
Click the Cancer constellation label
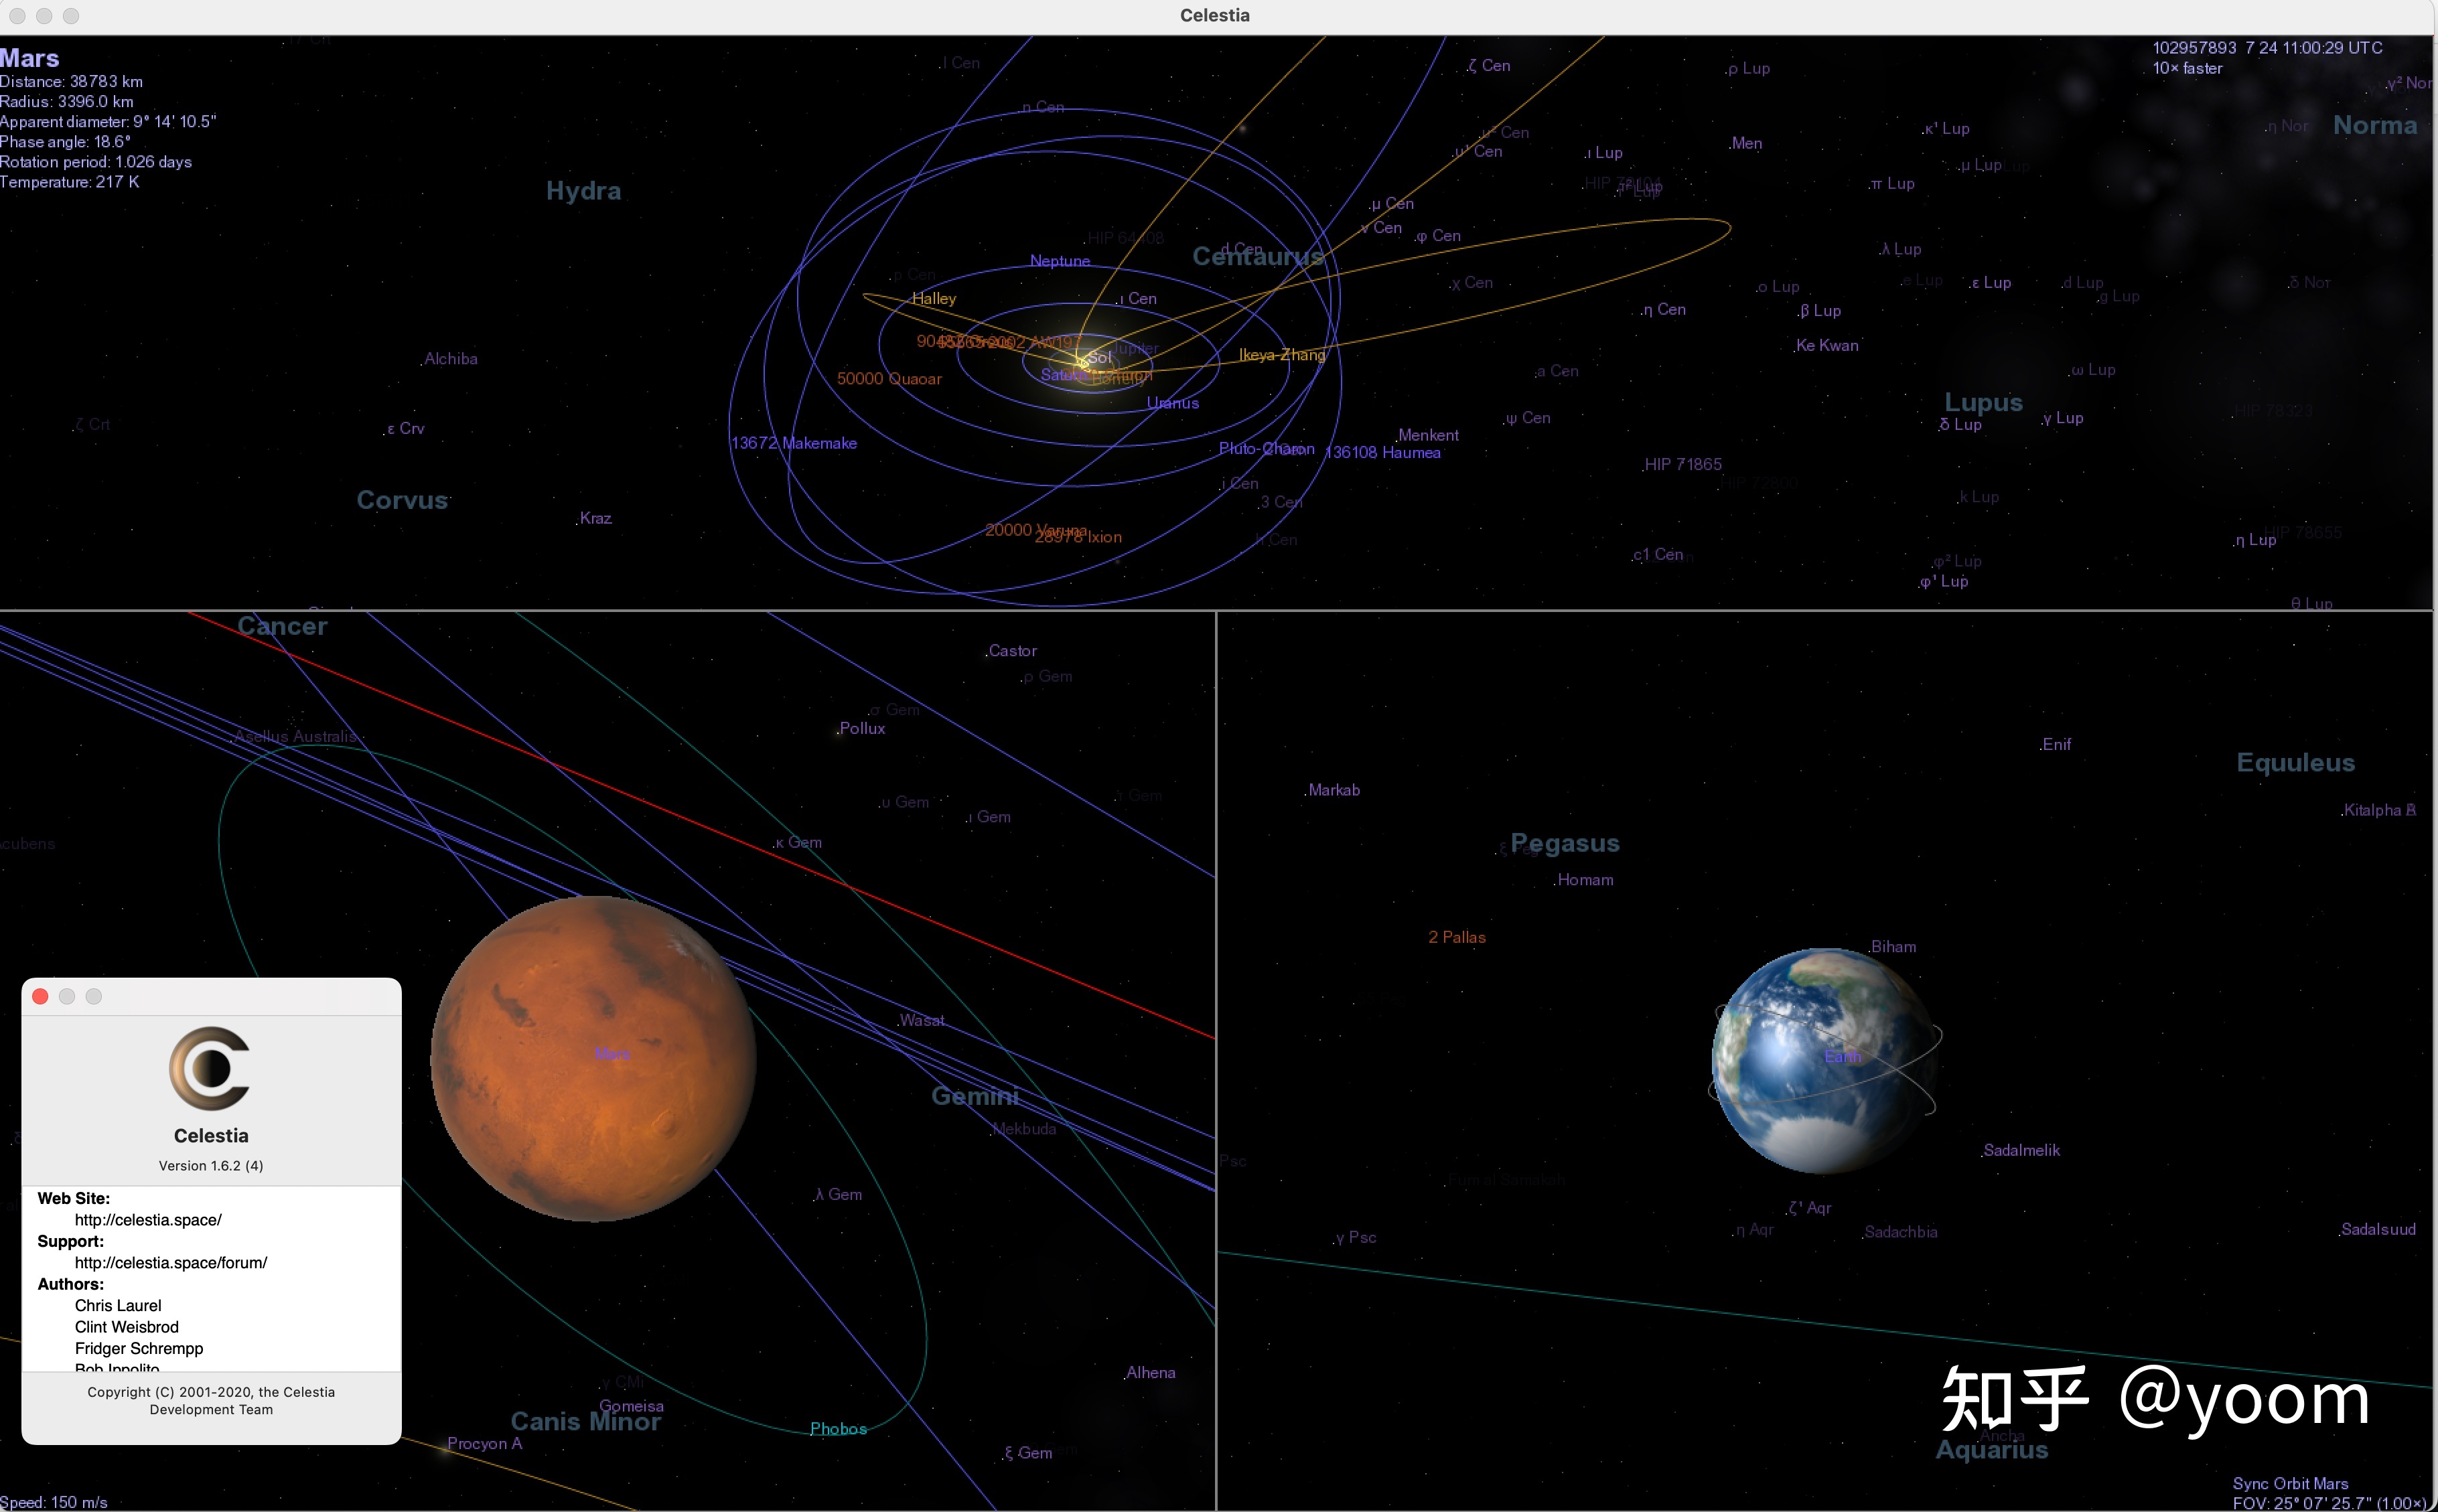282,626
